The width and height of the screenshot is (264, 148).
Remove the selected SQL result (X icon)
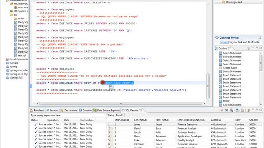pyautogui.click(x=226, y=110)
